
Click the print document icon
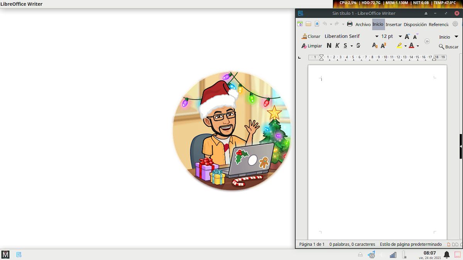pyautogui.click(x=350, y=24)
